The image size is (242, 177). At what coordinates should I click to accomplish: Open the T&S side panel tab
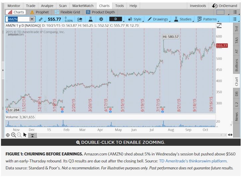[236, 40]
